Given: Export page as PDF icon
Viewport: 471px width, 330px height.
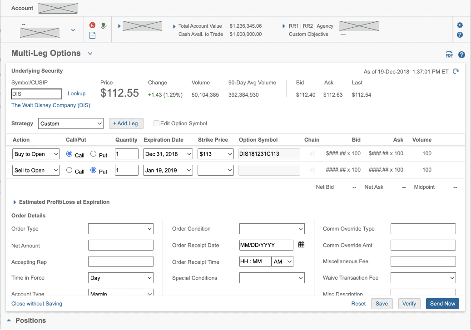Looking at the screenshot, I should (x=449, y=54).
